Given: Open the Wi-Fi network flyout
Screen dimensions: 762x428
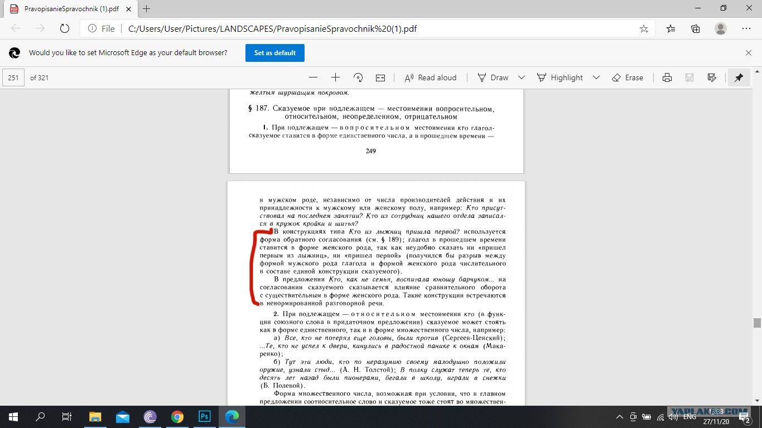Looking at the screenshot, I should 660,417.
